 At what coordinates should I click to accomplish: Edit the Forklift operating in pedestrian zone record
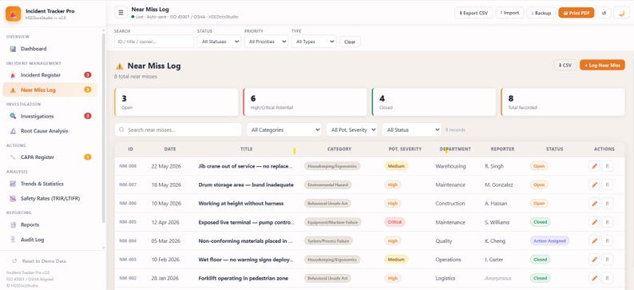[594, 278]
